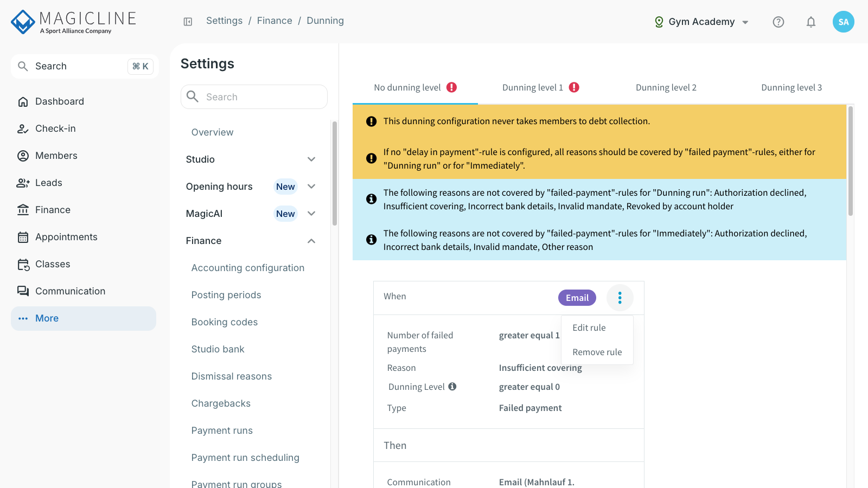This screenshot has width=868, height=488.
Task: Click the Magicline logo
Action: pyautogui.click(x=73, y=22)
